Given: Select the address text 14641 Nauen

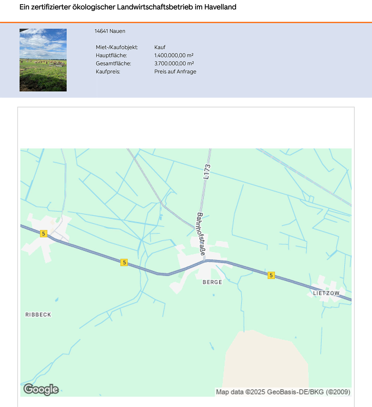Looking at the screenshot, I should pyautogui.click(x=110, y=31).
